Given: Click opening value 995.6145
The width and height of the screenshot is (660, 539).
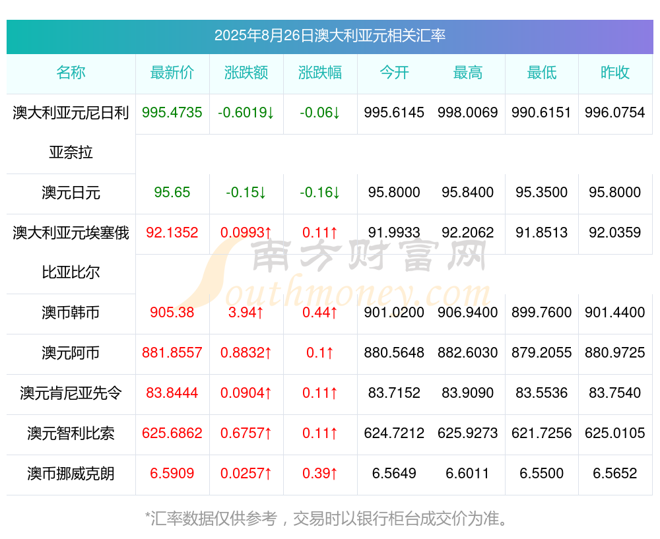Looking at the screenshot, I should [394, 113].
